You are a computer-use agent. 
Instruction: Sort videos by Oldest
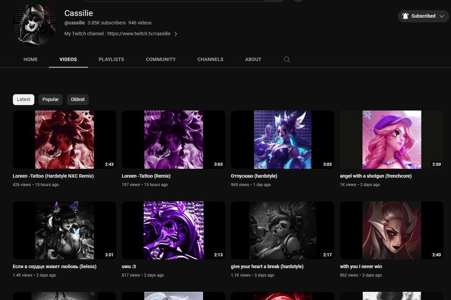78,99
